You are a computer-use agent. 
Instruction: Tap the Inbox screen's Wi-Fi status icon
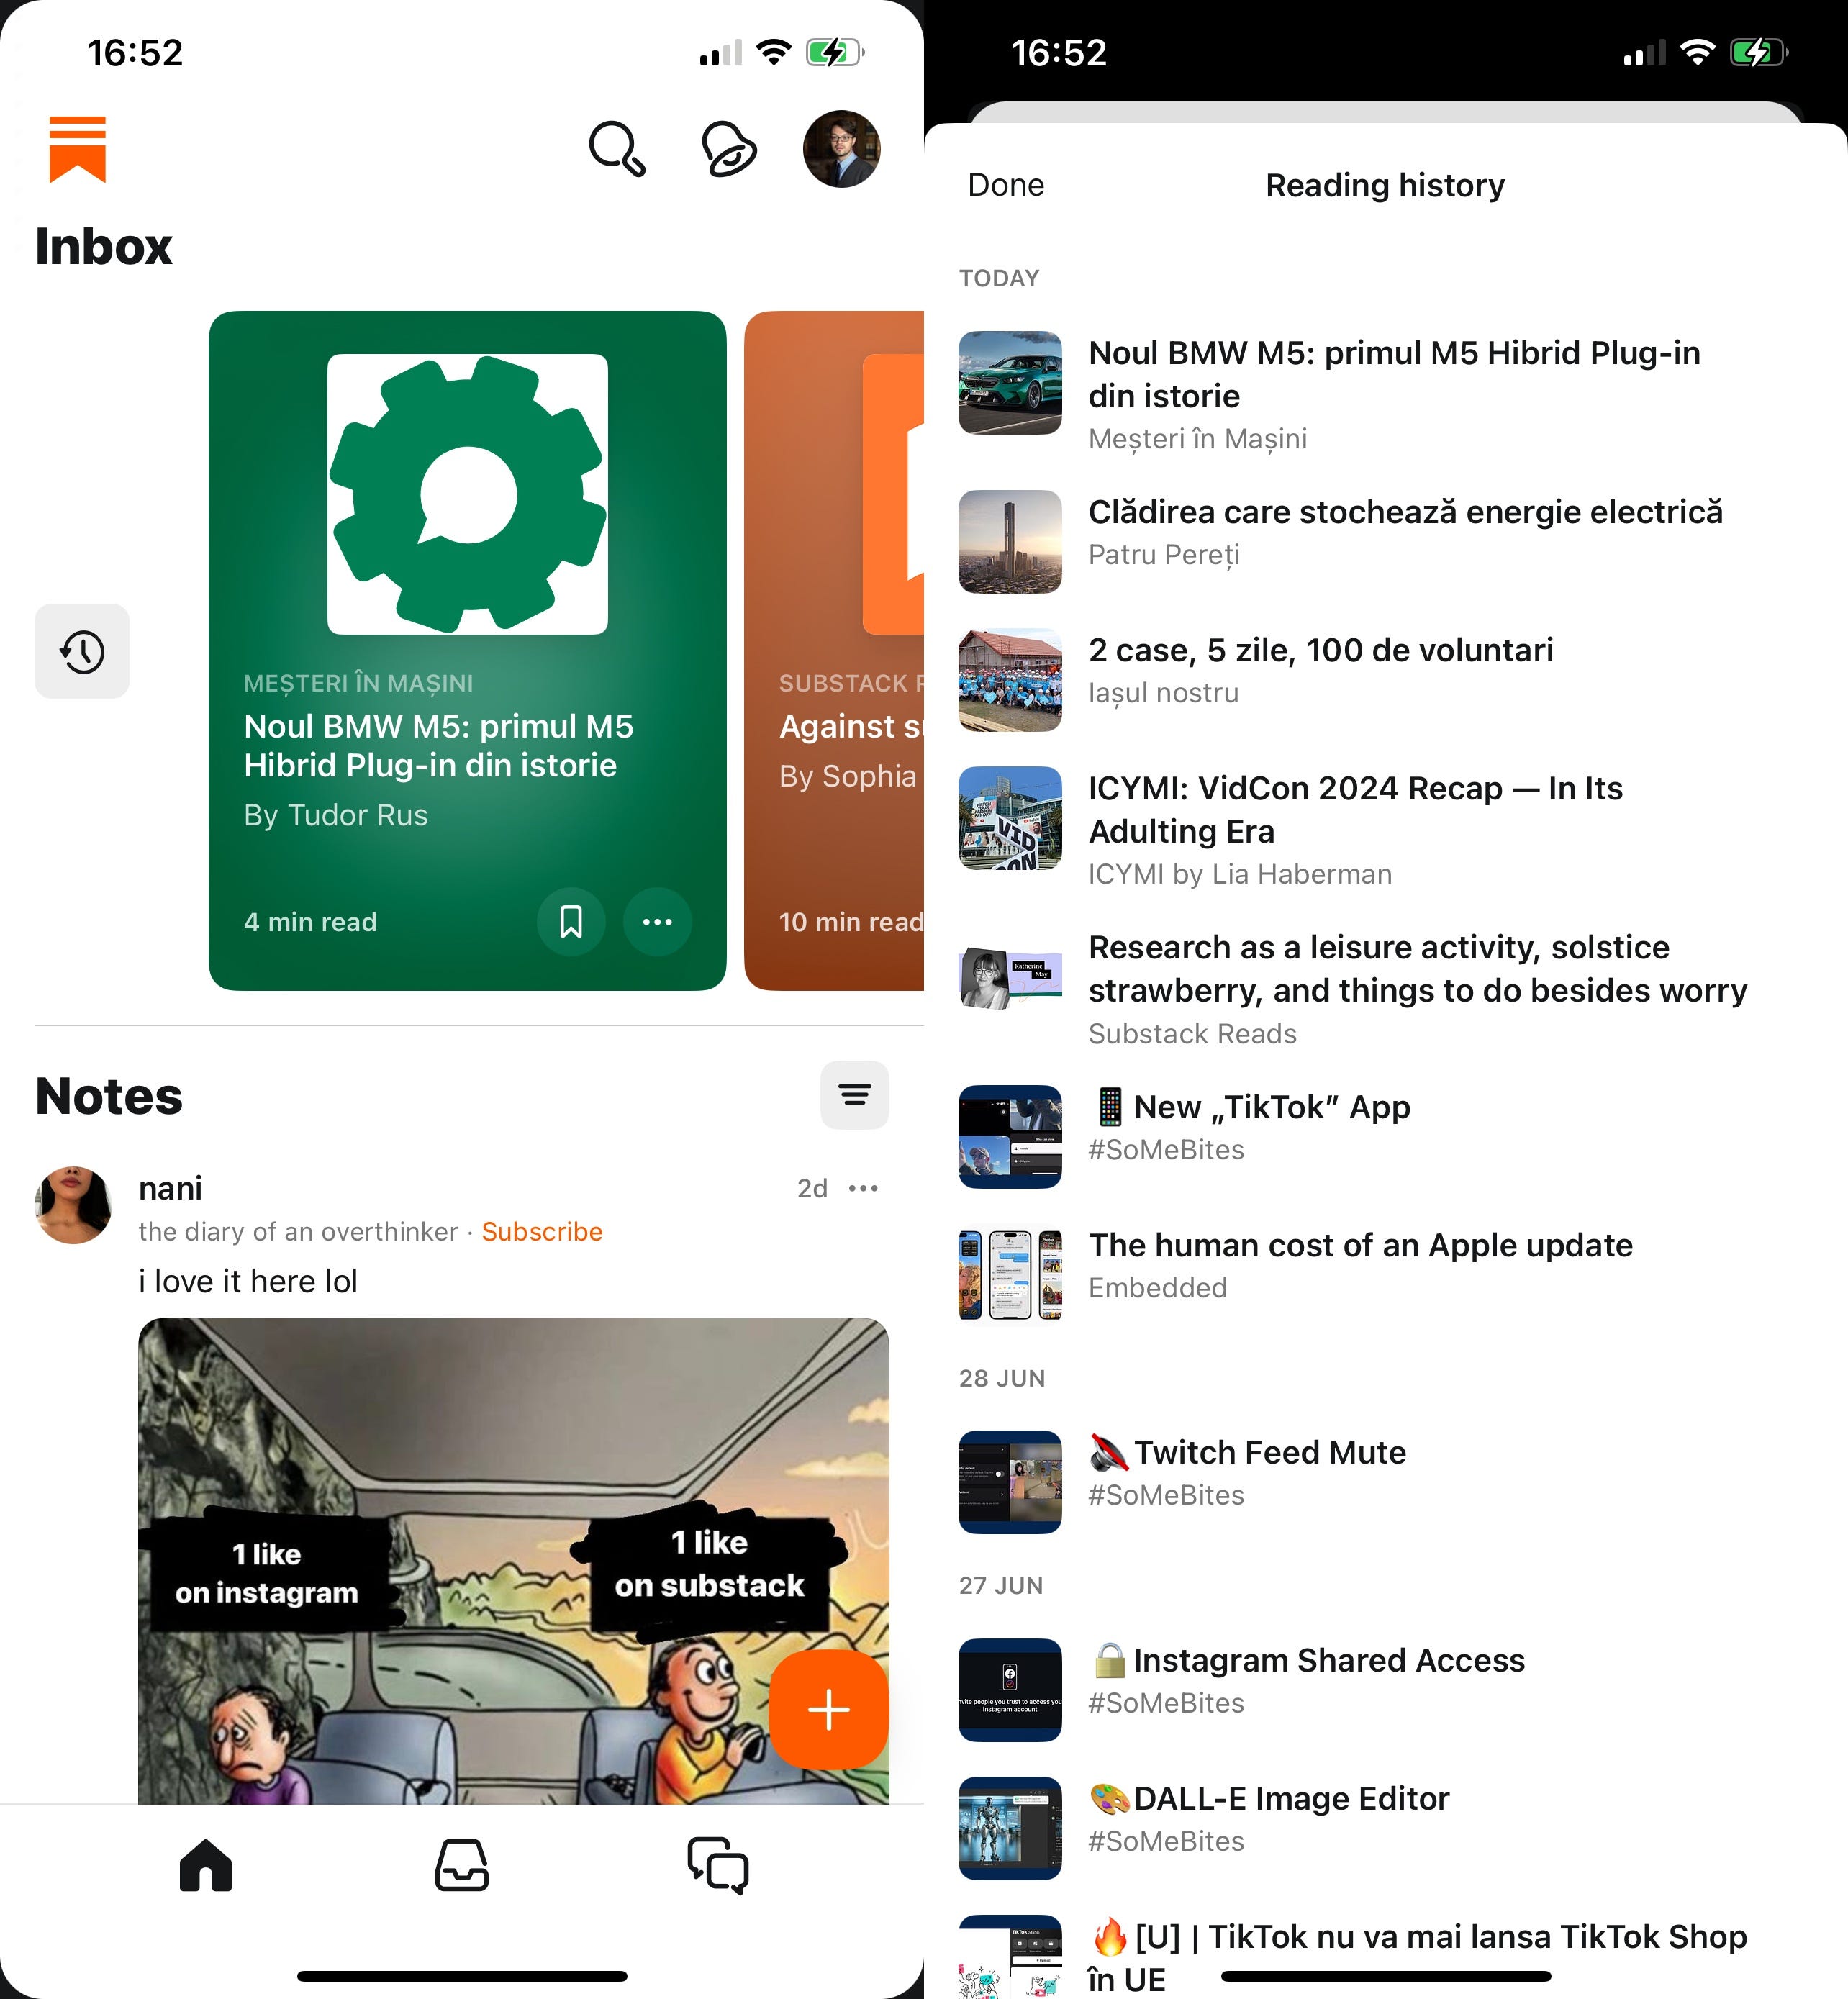pyautogui.click(x=773, y=52)
